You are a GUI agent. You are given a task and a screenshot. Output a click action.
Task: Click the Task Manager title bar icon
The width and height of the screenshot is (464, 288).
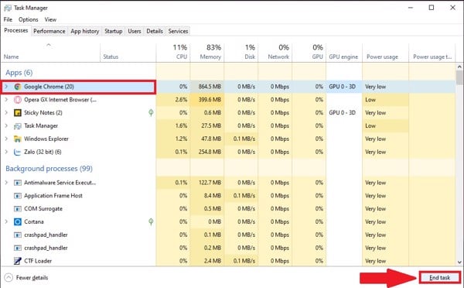point(8,8)
